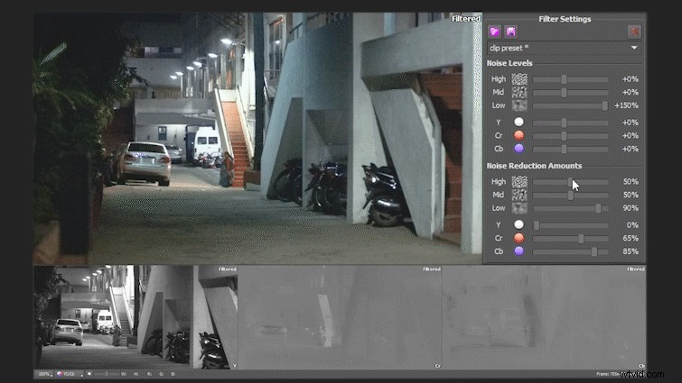Open the 300% zoom level dropdown

click(45, 374)
